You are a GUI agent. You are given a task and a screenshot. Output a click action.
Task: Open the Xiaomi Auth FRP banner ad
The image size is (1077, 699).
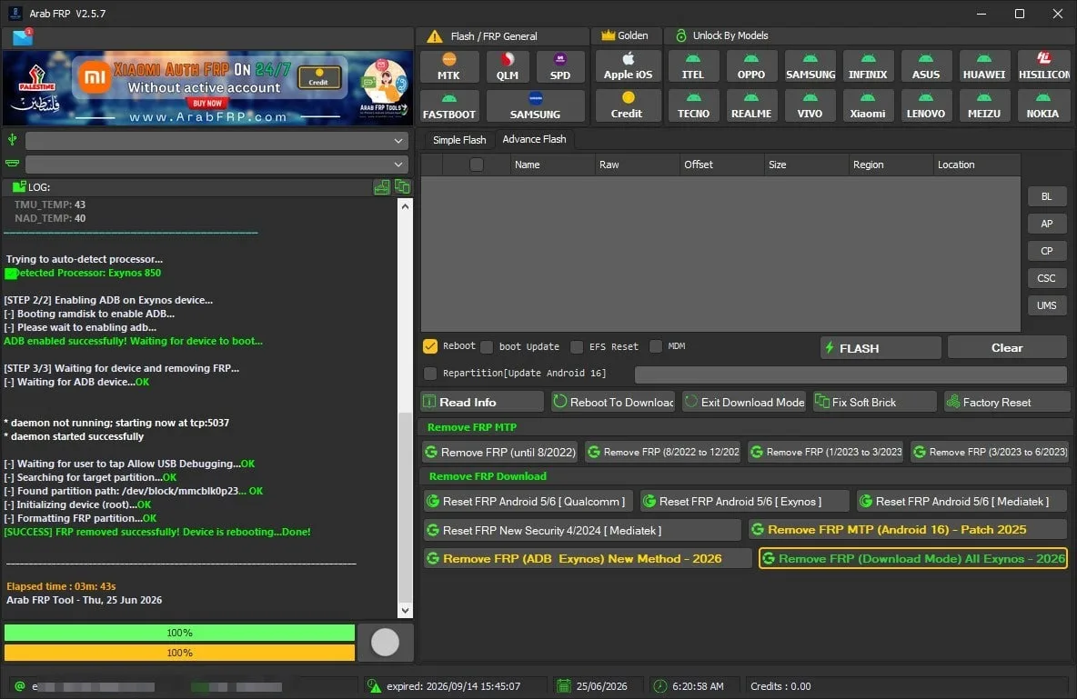[x=208, y=88]
